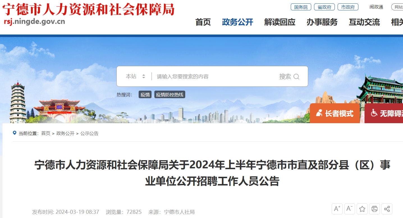Screen dimensions: 403x218
Task: Click the search magnifier icon
Action: (x=296, y=77)
